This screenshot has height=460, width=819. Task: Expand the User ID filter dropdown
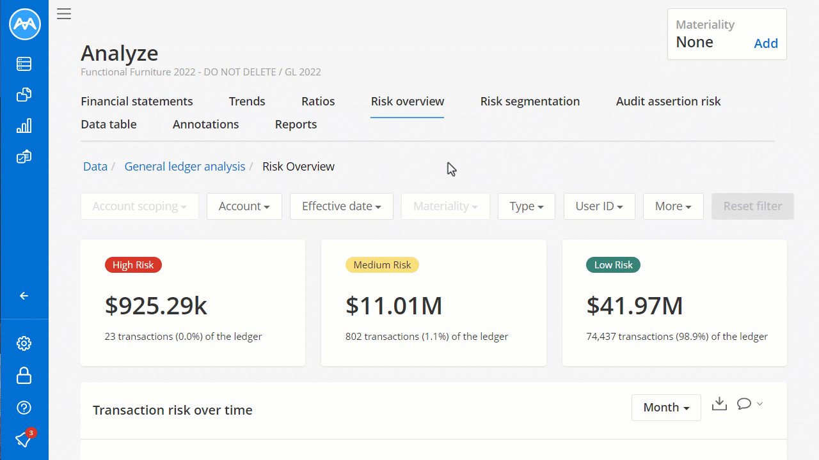pos(599,206)
